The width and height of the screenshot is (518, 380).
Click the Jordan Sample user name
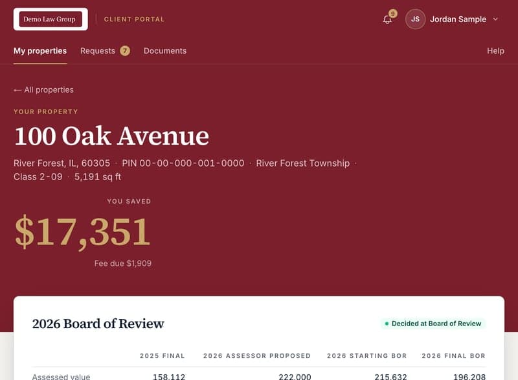[458, 19]
